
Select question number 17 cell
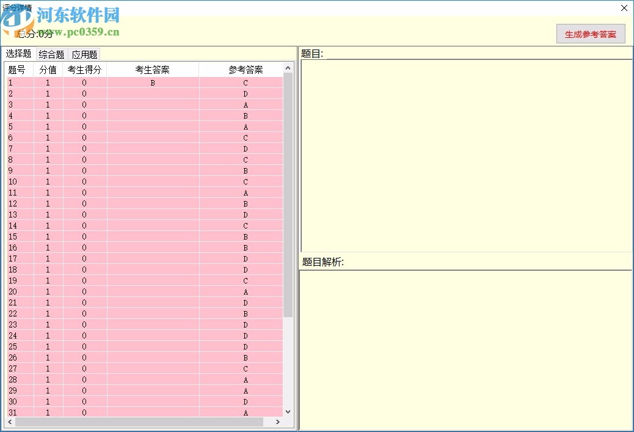[20, 258]
